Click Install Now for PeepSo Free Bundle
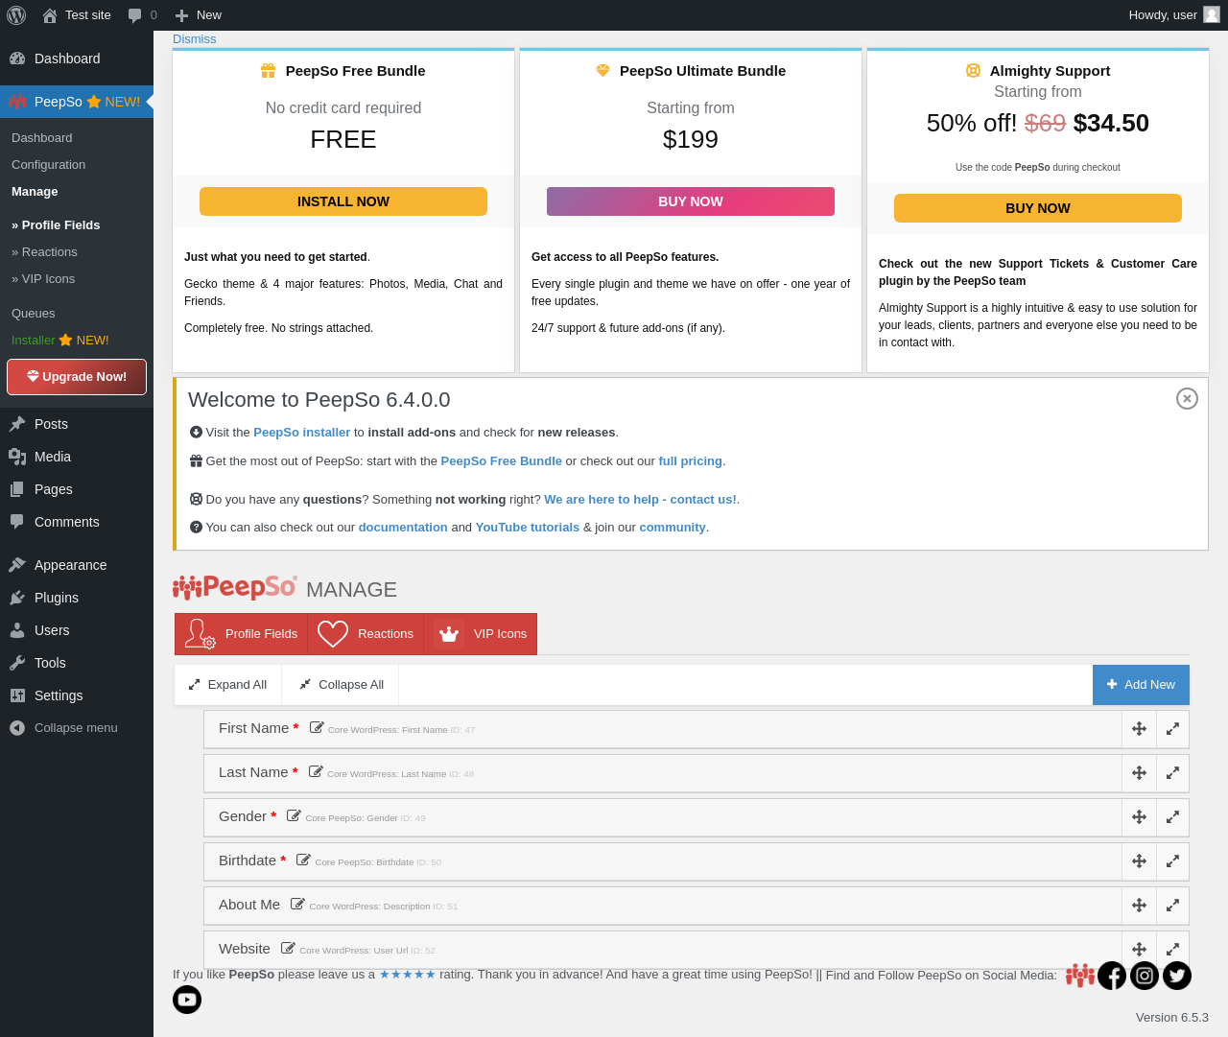The image size is (1228, 1037). click(x=343, y=201)
